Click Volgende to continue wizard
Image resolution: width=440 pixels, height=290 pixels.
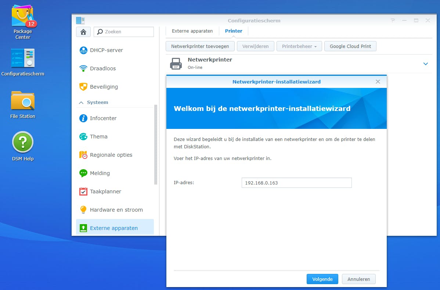(322, 279)
